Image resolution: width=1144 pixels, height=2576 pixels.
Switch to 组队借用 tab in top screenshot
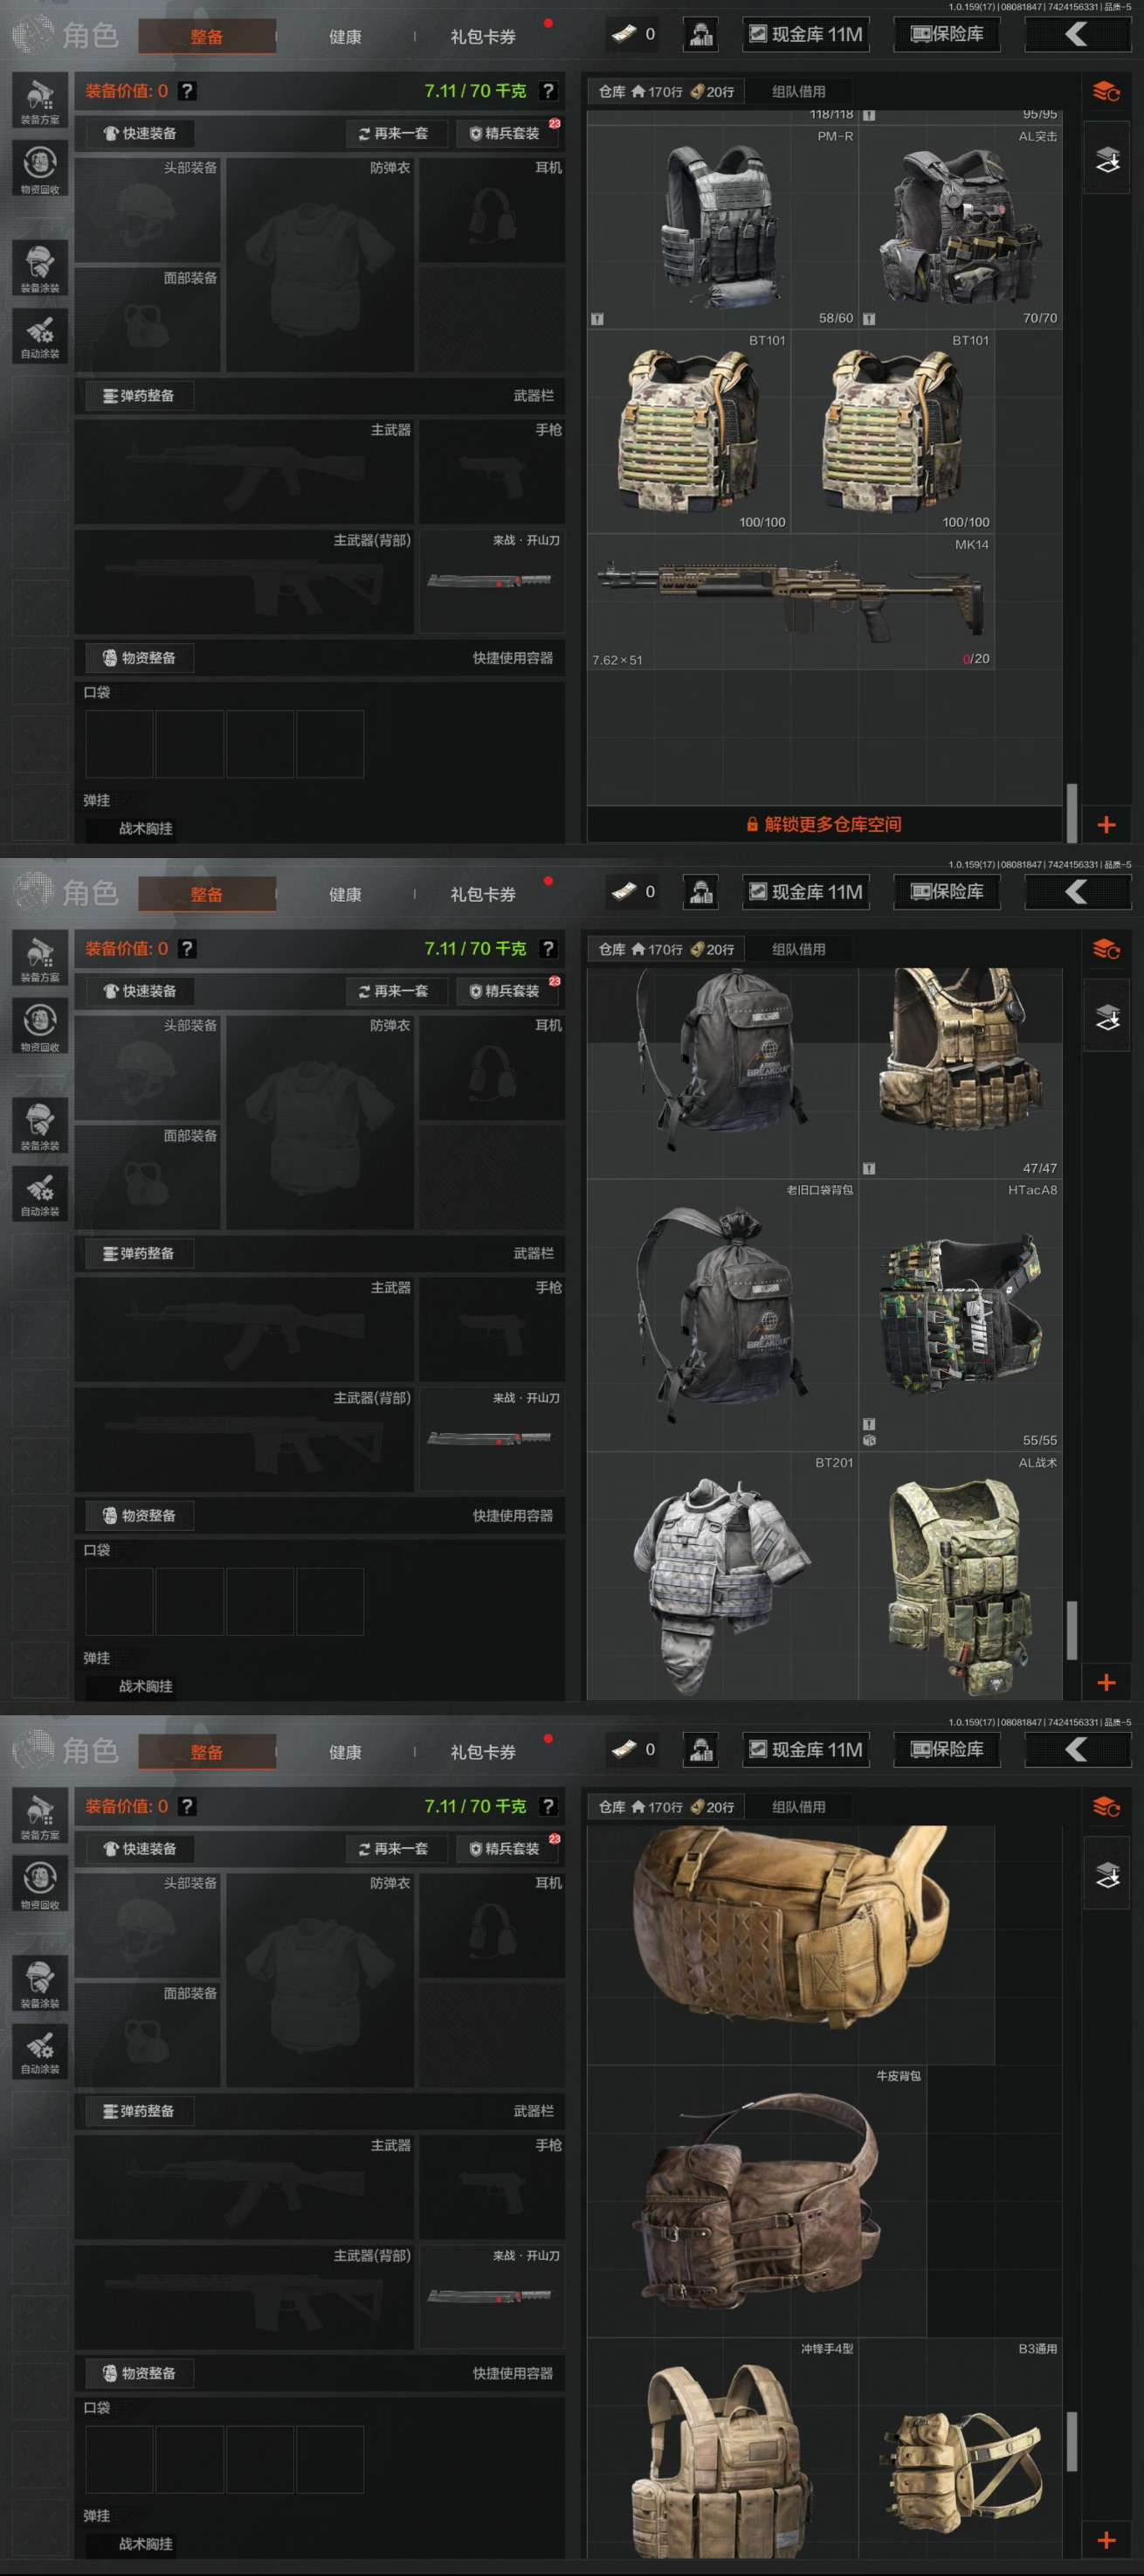click(798, 92)
